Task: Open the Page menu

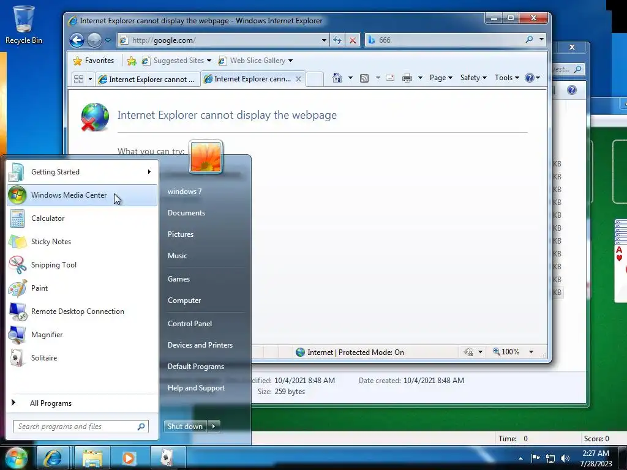Action: tap(441, 78)
